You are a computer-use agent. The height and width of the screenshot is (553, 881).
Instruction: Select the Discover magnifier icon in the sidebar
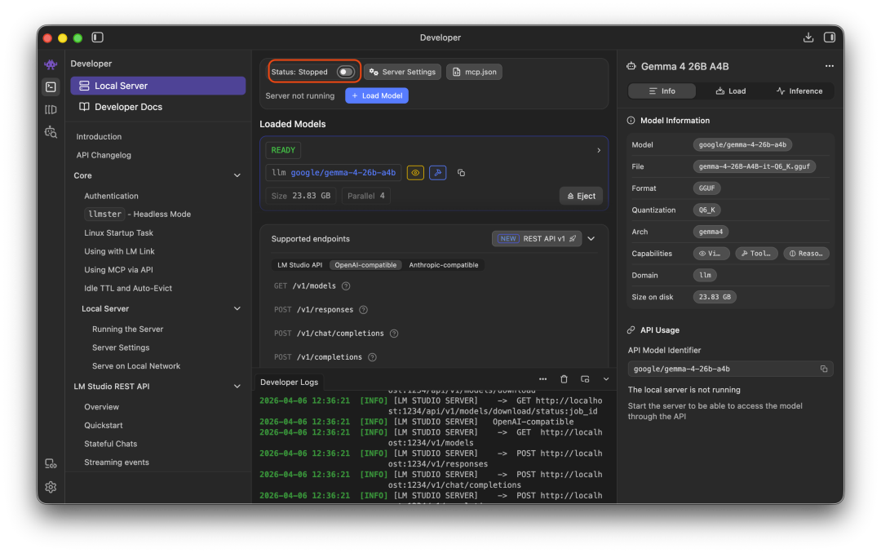(x=51, y=131)
